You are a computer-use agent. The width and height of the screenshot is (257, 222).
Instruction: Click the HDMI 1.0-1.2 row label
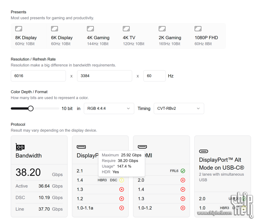[145, 208]
